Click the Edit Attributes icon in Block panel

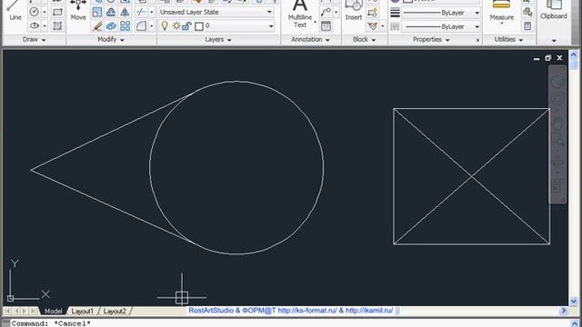pyautogui.click(x=372, y=26)
